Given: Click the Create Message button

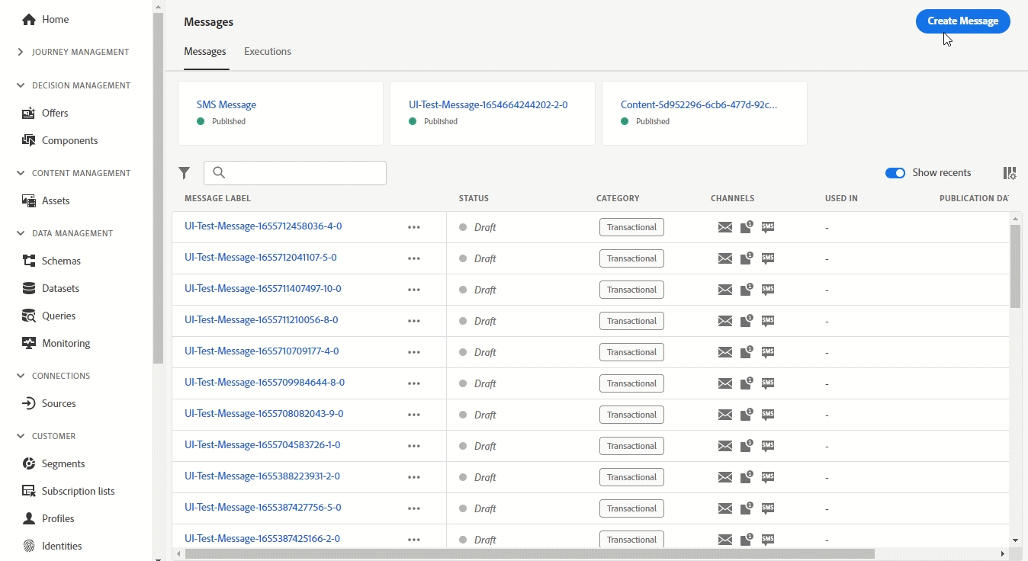Looking at the screenshot, I should pyautogui.click(x=962, y=21).
